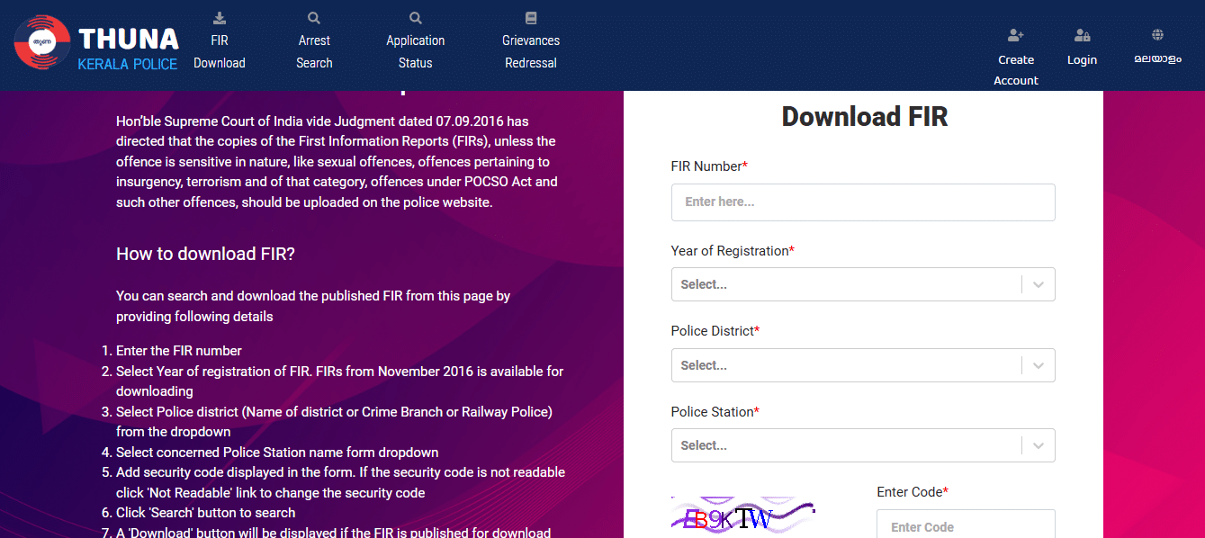Select the Login icon in the navbar
Viewport: 1205px width, 538px height.
[x=1081, y=37]
